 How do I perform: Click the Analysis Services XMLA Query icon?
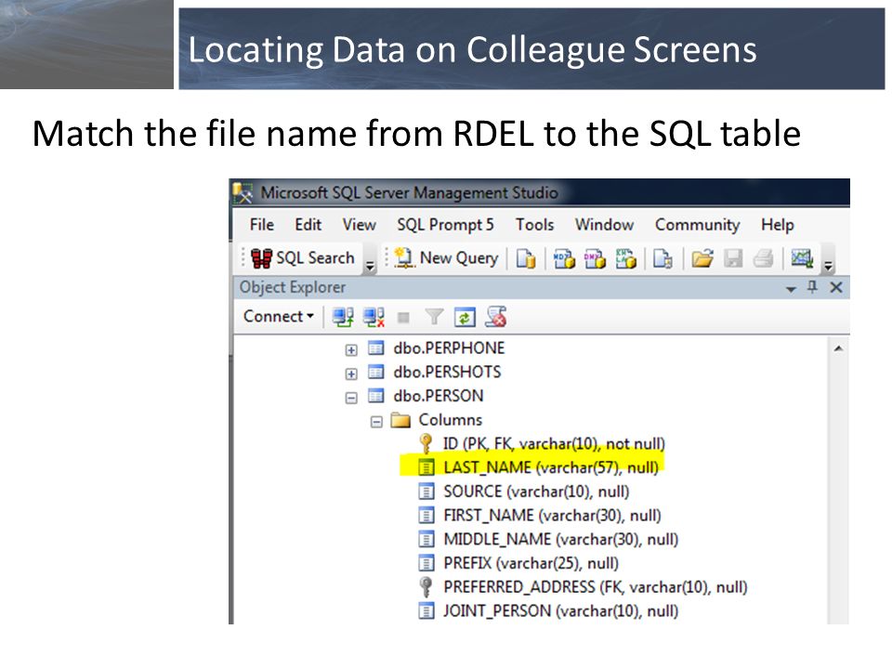point(625,259)
